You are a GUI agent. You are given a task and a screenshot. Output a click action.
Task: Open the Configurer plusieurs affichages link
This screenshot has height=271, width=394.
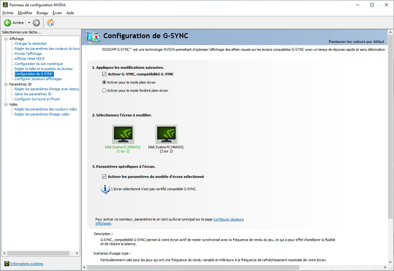[229, 219]
